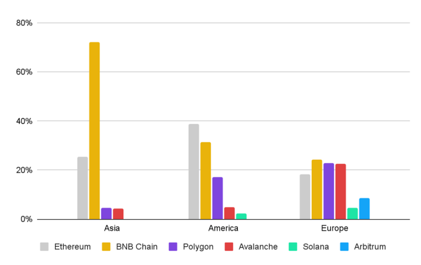Viewport: 421px width, 265px height.
Task: Click the gray Ethereum bar in Asia
Action: click(83, 188)
